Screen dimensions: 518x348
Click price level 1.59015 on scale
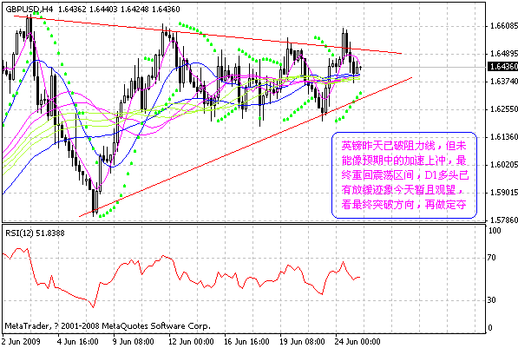pyautogui.click(x=504, y=192)
